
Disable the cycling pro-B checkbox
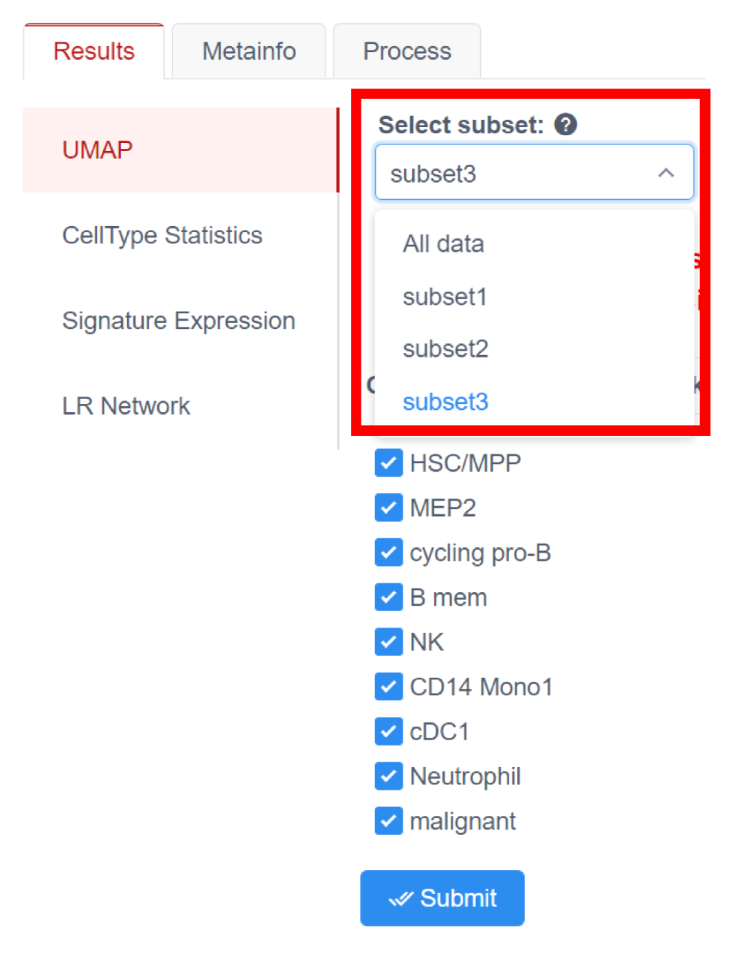point(388,552)
